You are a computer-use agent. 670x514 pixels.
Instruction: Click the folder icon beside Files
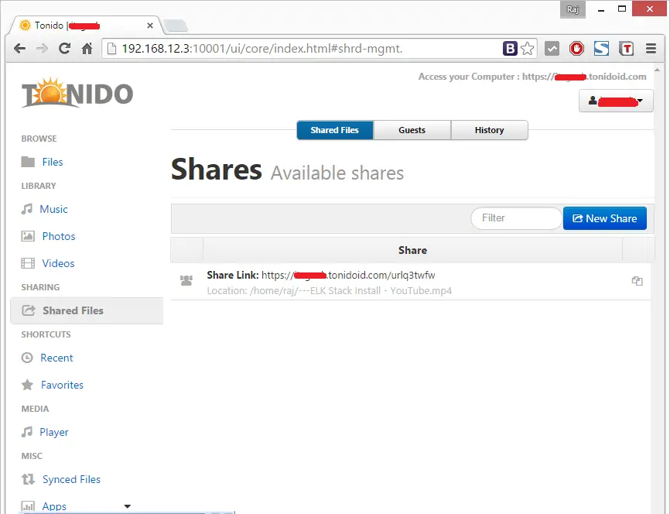[28, 162]
